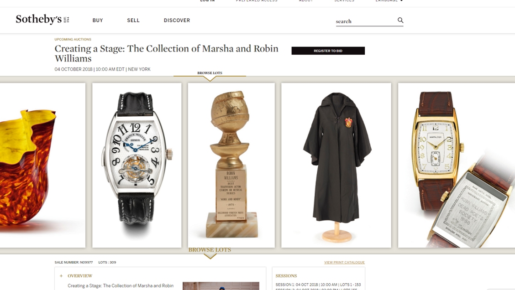Open the Discover menu

(177, 21)
